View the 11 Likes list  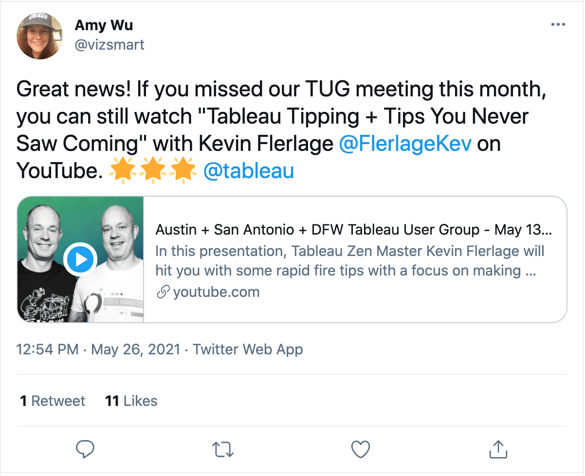pyautogui.click(x=131, y=401)
